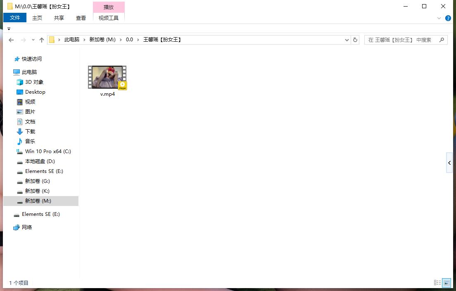456x291 pixels.
Task: Select the 3D 对象 folder in sidebar
Action: [x=34, y=82]
